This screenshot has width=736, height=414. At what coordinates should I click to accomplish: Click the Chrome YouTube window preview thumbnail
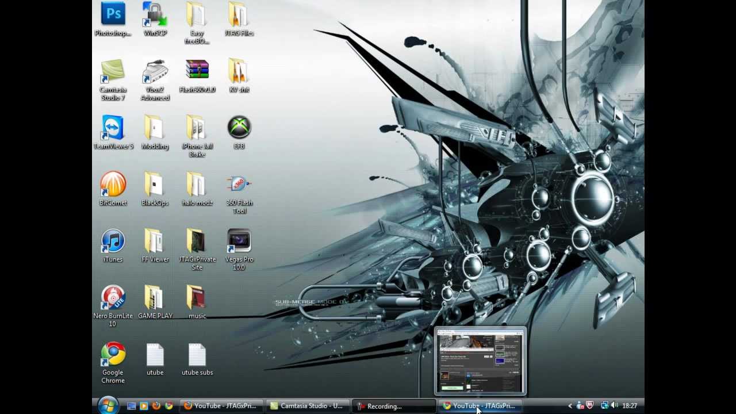(x=480, y=361)
